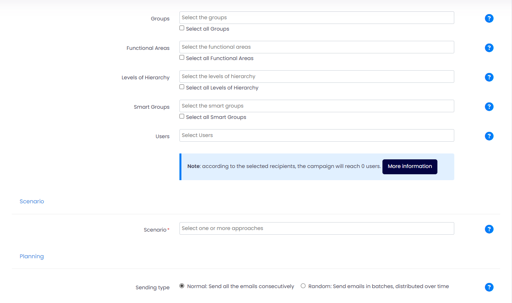Open the Select the groups dropdown
Screen dimensions: 512x303
pyautogui.click(x=316, y=18)
